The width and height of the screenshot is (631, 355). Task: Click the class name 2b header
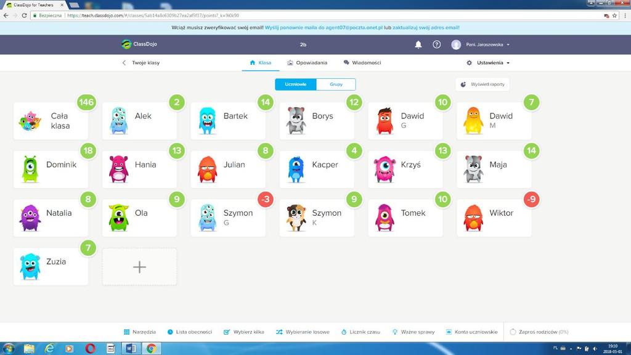click(303, 44)
